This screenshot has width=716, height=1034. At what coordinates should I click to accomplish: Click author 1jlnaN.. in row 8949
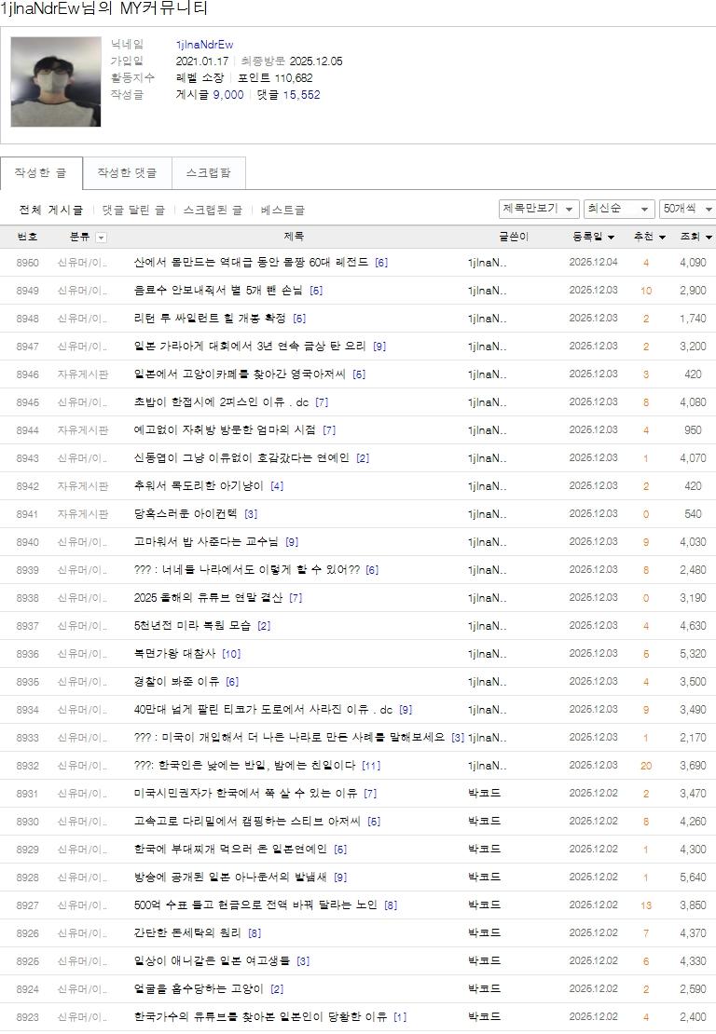click(x=487, y=290)
